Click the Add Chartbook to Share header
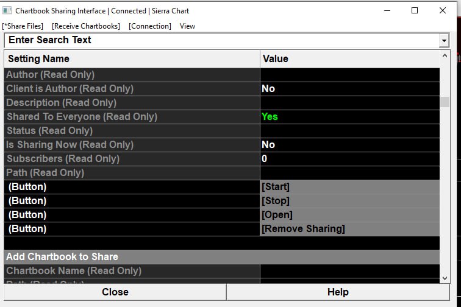The height and width of the screenshot is (307, 461). [x=222, y=257]
